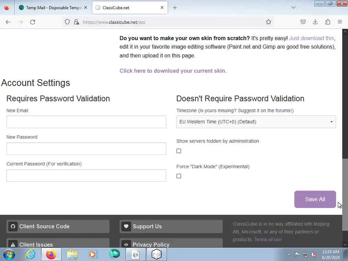Click the heart icon beside Support Us
348x261 pixels.
(x=126, y=226)
